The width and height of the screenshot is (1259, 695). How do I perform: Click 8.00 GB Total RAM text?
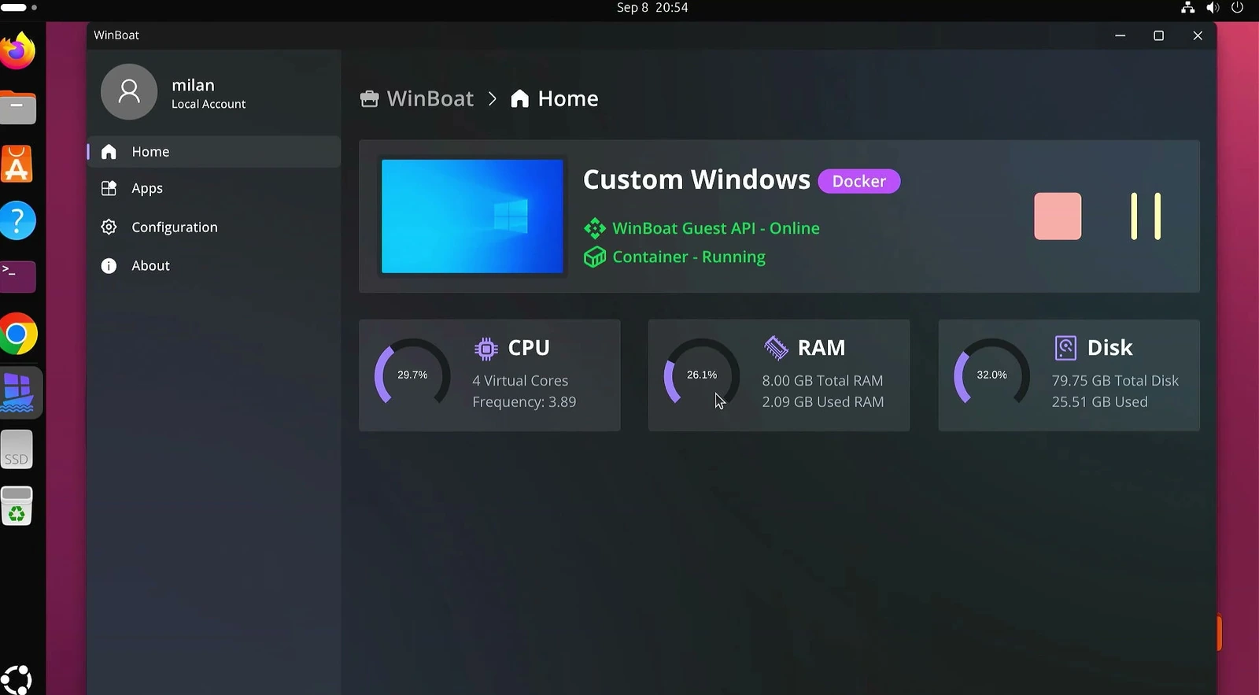click(x=822, y=381)
